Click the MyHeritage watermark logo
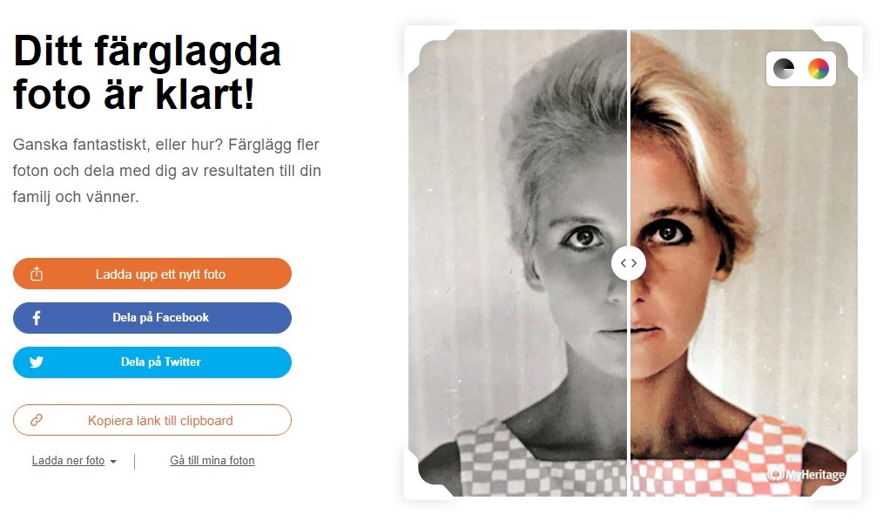 point(806,474)
